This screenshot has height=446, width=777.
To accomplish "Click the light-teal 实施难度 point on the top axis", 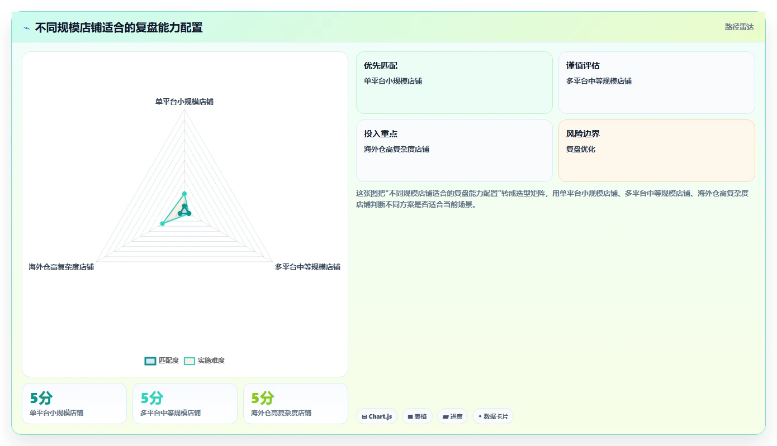I will tap(184, 194).
